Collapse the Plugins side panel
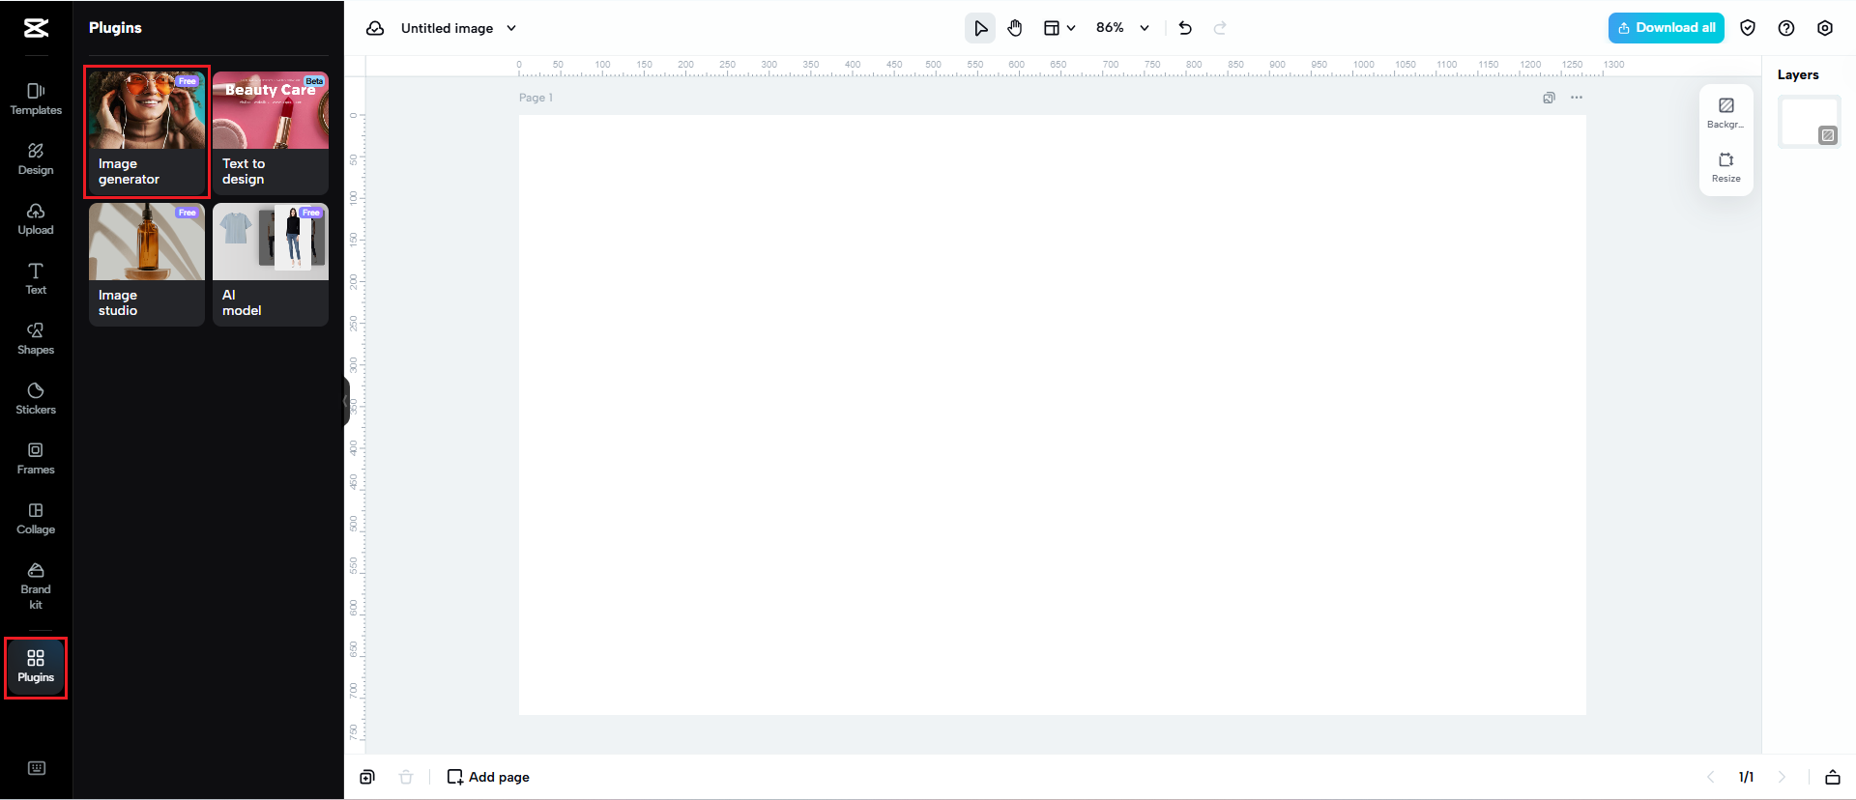 click(x=346, y=401)
